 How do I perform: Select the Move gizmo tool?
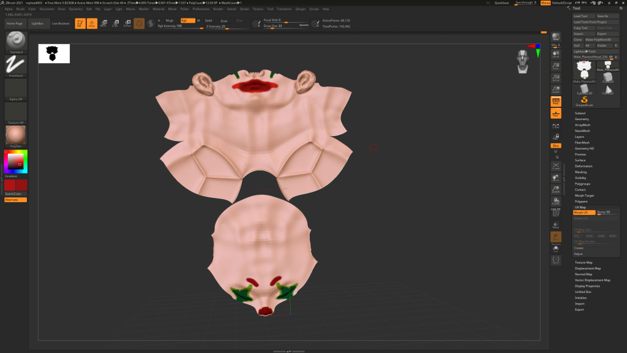point(103,24)
